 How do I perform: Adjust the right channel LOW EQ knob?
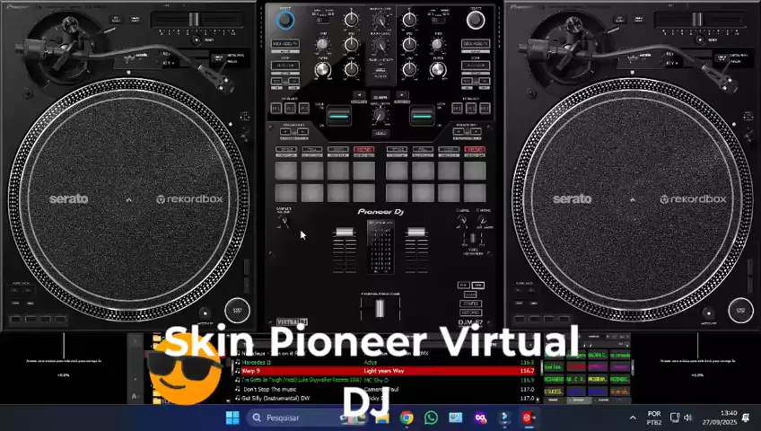409,69
